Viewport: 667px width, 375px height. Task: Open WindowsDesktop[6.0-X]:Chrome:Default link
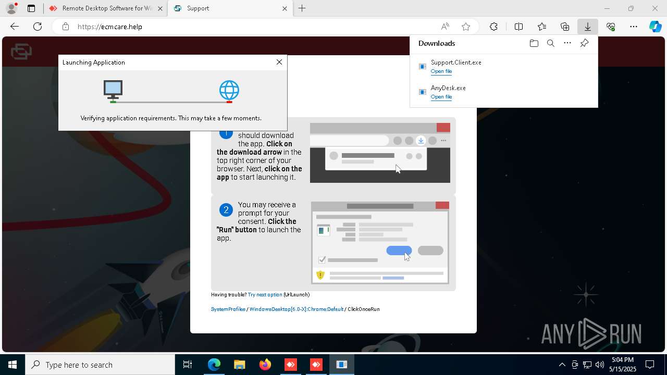pyautogui.click(x=297, y=309)
